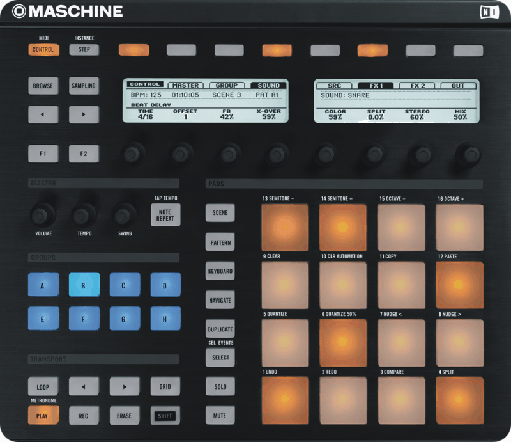Switch to the FX 2 display tab
Viewport: 511px width, 442px height.
(417, 85)
